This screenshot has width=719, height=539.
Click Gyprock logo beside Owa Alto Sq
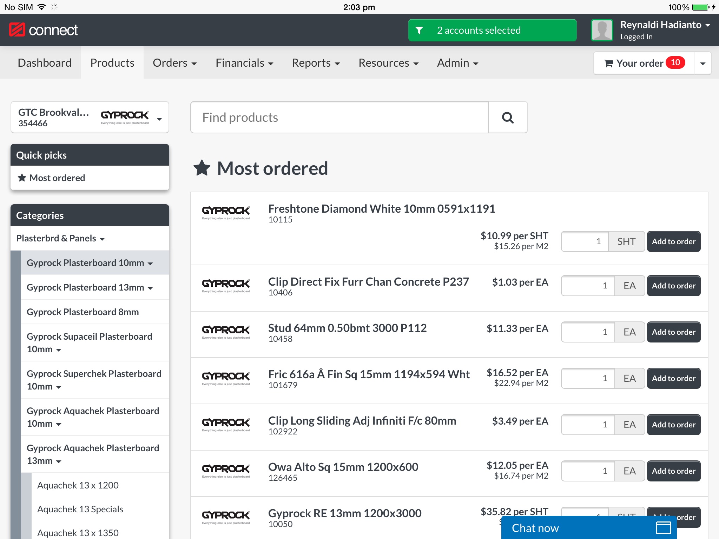click(x=226, y=471)
